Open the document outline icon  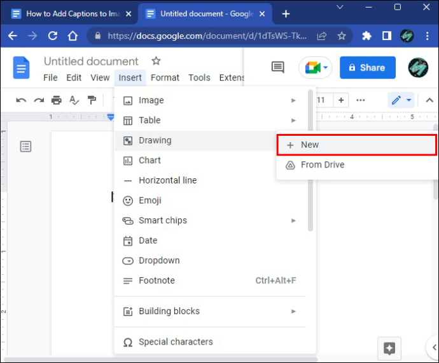(25, 147)
